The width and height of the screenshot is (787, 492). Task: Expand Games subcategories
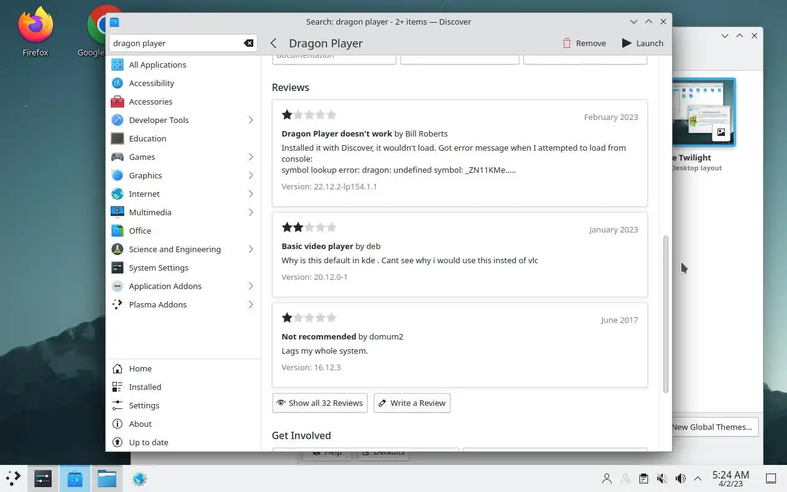pyautogui.click(x=251, y=157)
